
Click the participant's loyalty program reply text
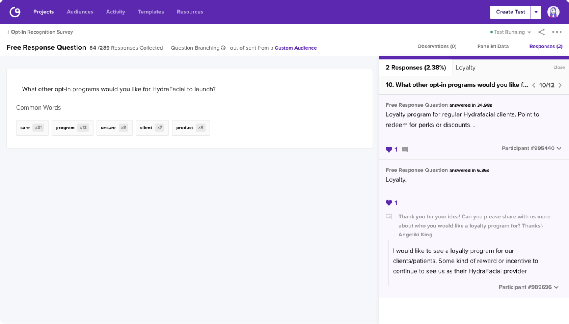click(465, 261)
